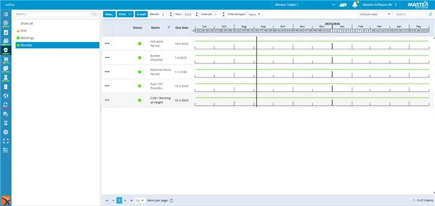Click the task list icon at sidebar bottom
Image resolution: width=435 pixels, height=206 pixels.
coord(5,150)
